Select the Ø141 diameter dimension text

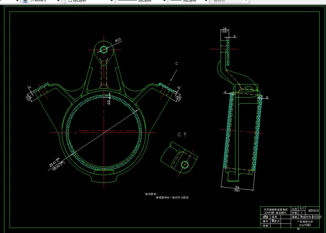click(x=54, y=162)
